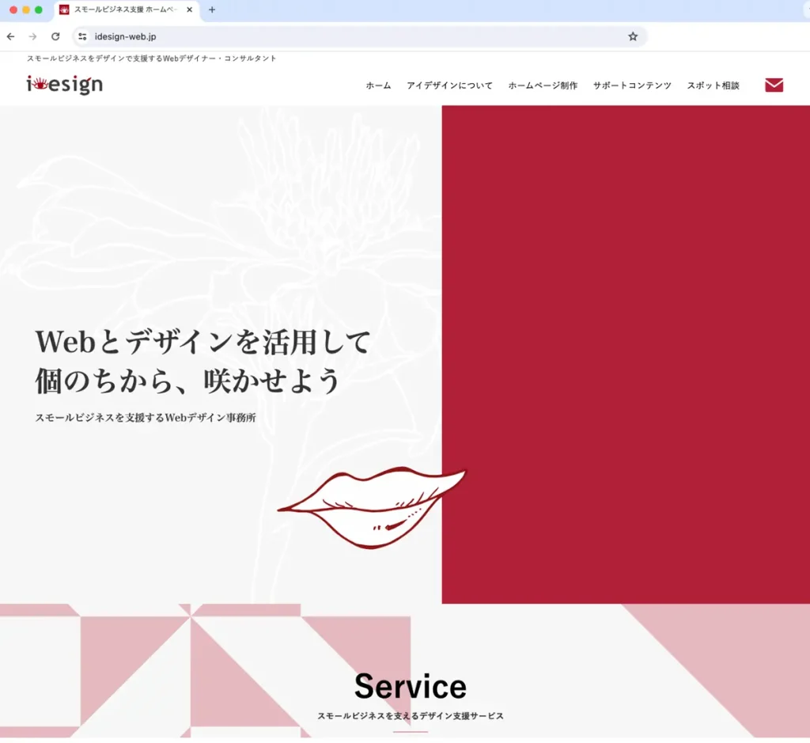Image resolution: width=810 pixels, height=743 pixels.
Task: Click the red envelope contact icon
Action: tap(774, 85)
